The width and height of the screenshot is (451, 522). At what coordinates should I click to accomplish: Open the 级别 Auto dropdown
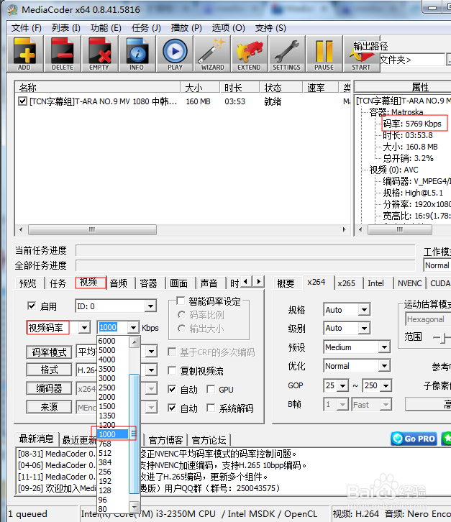365,329
